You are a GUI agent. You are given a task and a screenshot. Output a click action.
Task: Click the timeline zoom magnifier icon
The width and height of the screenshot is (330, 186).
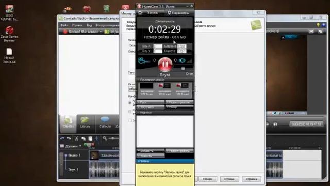pos(105,138)
